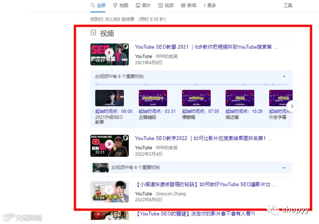Click the small preview thumbnail in 4 个重要时刻 row
The width and height of the screenshot is (319, 224).
[100, 168]
